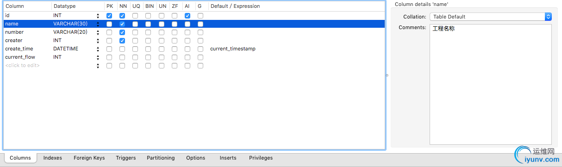Go to the Partitioning tab
Image resolution: width=562 pixels, height=167 pixels.
pos(161,158)
